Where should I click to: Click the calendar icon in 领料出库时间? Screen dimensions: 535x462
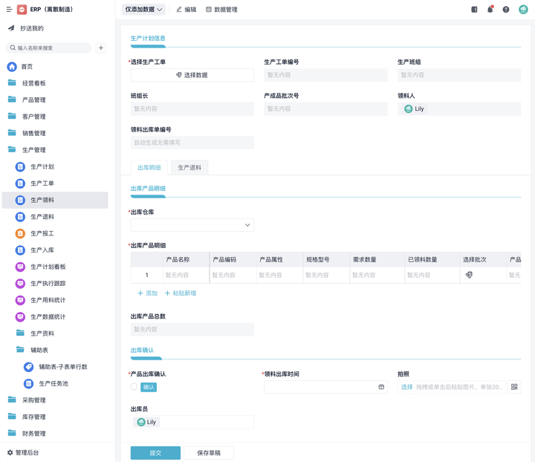381,387
